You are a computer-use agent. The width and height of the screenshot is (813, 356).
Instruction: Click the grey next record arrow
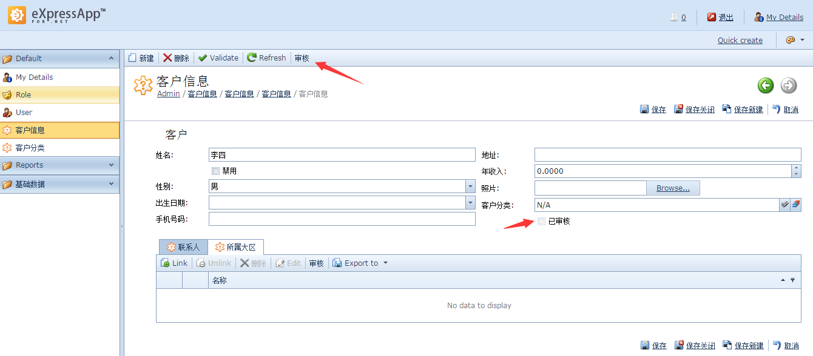click(789, 85)
